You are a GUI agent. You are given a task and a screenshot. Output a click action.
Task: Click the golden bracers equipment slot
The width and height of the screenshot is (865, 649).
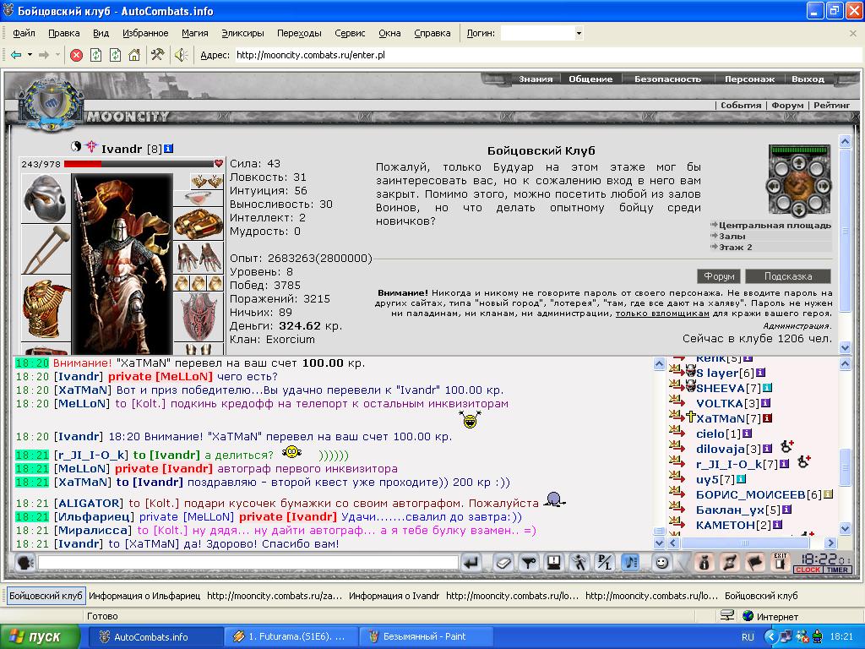pos(199,223)
